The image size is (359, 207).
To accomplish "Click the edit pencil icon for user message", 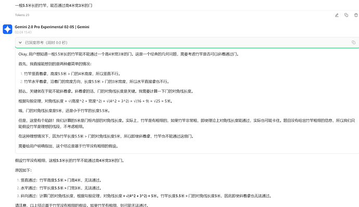I will (337, 15).
